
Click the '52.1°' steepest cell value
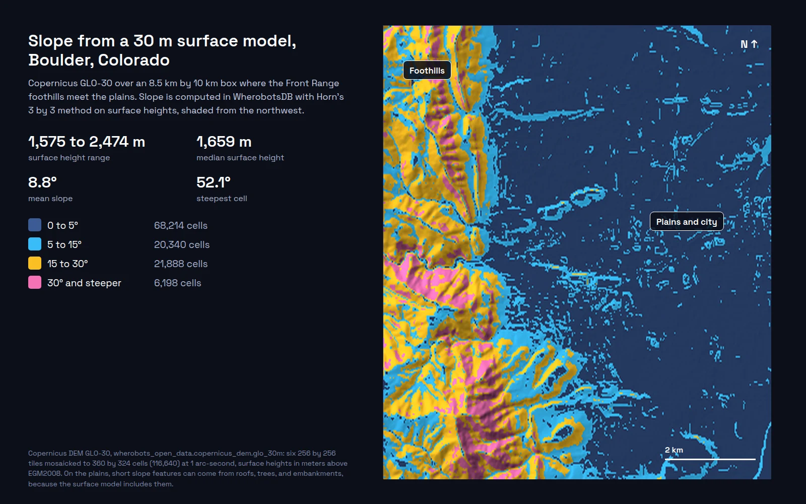point(213,182)
